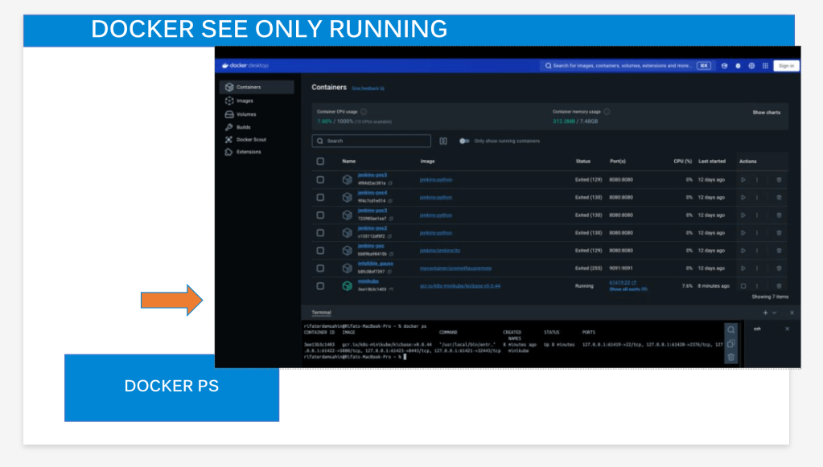Delete the infallible_gauss container
The image size is (823, 467).
779,268
